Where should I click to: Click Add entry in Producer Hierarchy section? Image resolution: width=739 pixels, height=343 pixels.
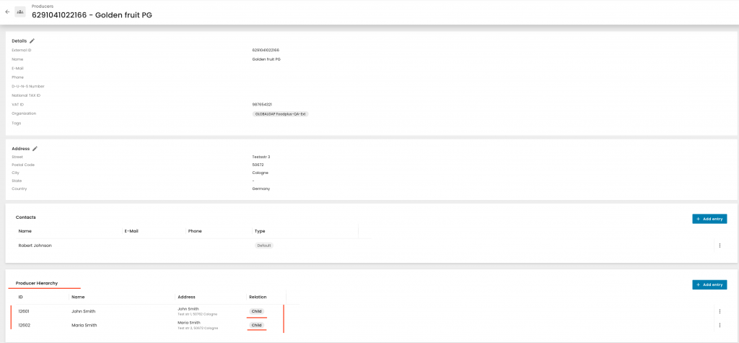[x=709, y=285]
